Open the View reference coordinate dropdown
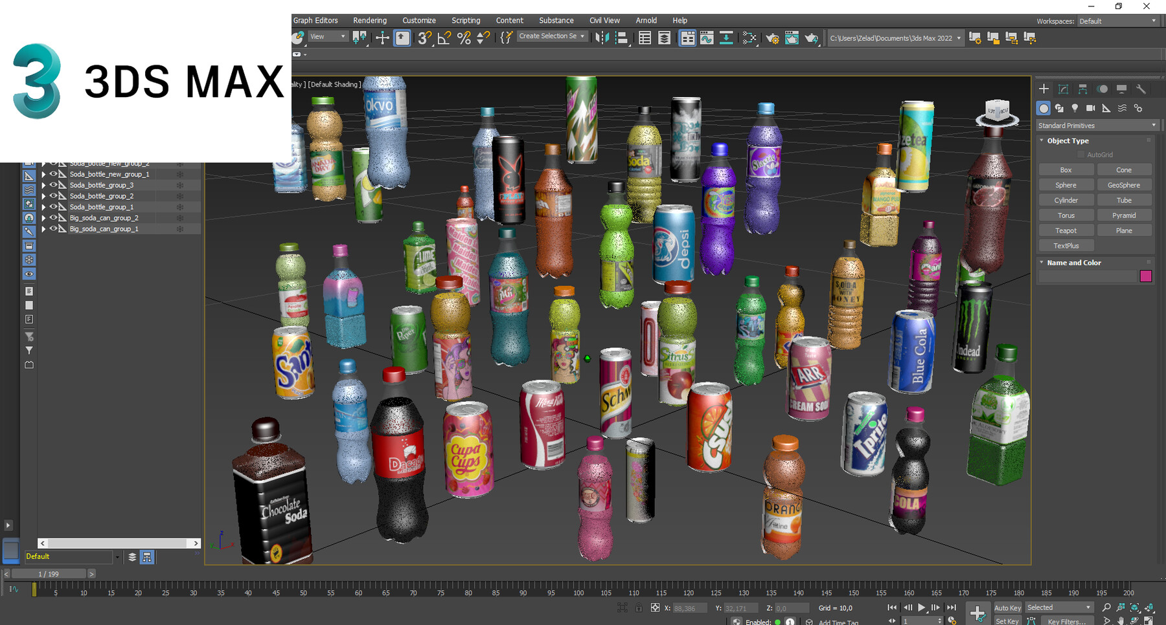Screen dimensions: 1166x625 point(327,36)
